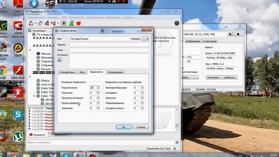Click the Просмотр описания spin box

(x=95, y=98)
